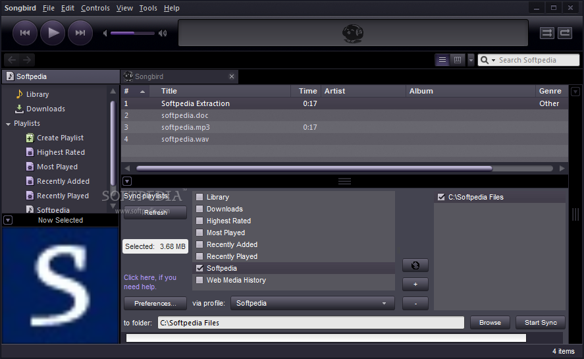Open the Recently Added smart playlist
Image resolution: width=584 pixels, height=359 pixels.
[63, 182]
